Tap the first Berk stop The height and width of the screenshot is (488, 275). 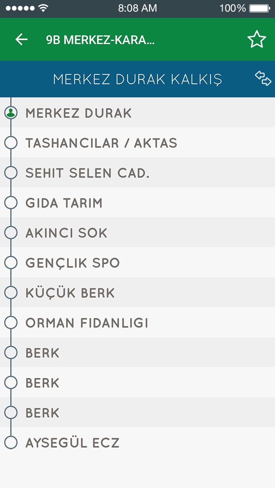coord(43,353)
